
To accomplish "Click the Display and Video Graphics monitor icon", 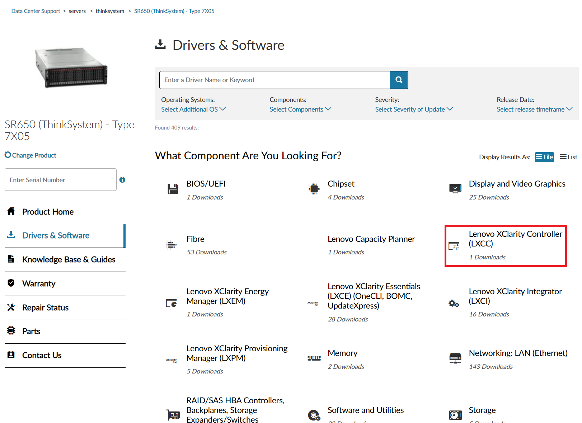I will click(x=455, y=189).
